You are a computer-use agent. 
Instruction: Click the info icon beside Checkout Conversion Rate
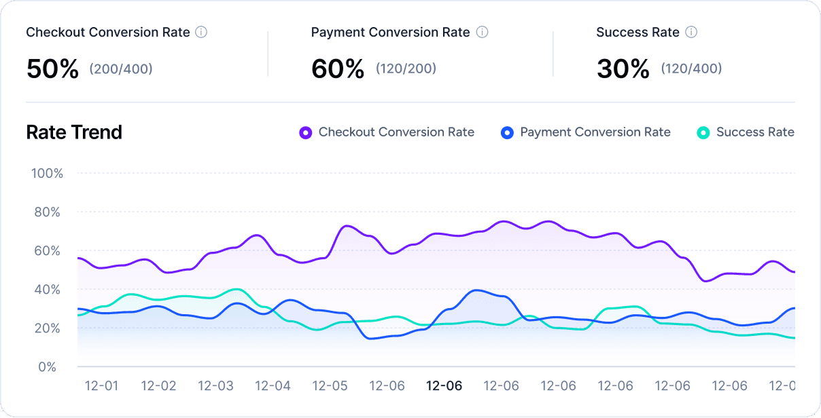201,32
